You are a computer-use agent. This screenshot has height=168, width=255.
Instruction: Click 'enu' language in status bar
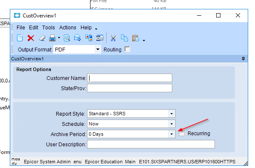pyautogui.click(x=78, y=162)
